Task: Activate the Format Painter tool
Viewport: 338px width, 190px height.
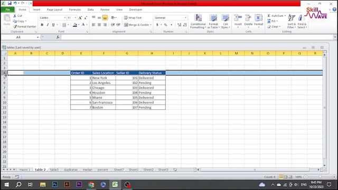Action: click(25, 26)
